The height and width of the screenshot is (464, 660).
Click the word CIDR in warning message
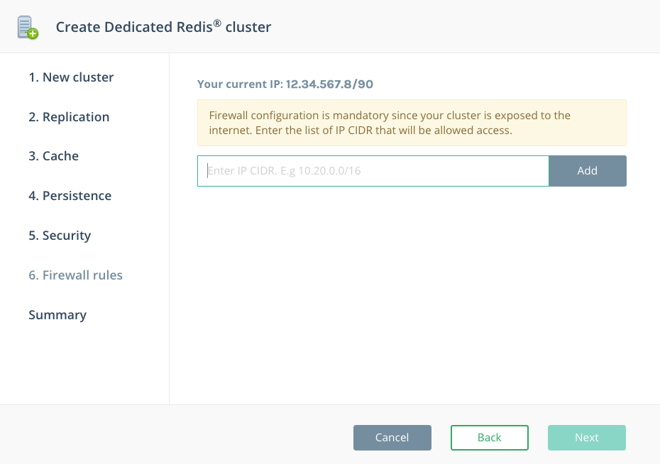coord(361,131)
